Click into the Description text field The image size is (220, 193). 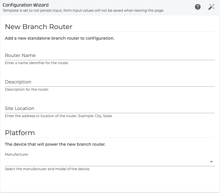(110, 82)
